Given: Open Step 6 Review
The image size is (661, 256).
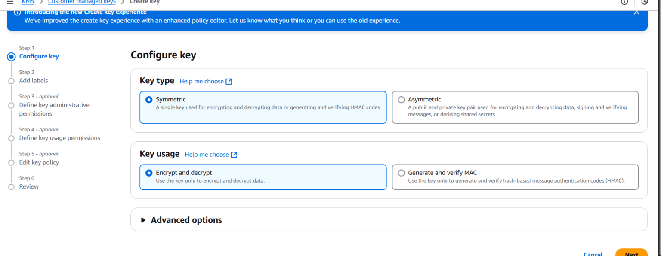Looking at the screenshot, I should pos(28,186).
